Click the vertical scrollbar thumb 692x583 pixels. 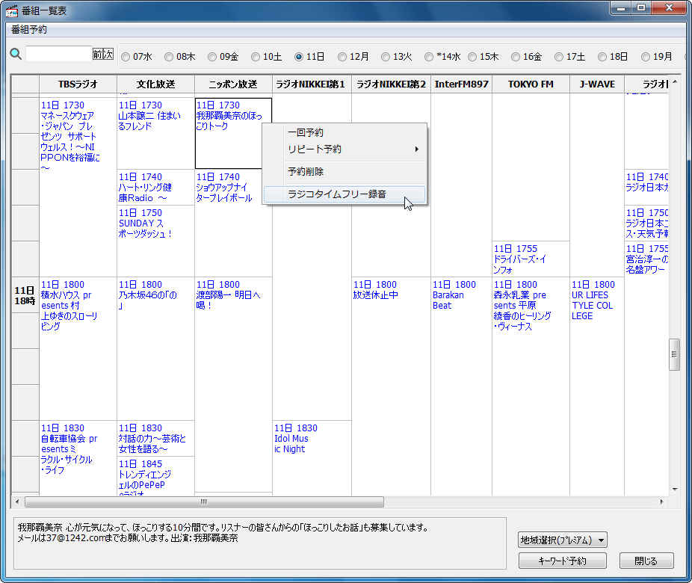[674, 354]
